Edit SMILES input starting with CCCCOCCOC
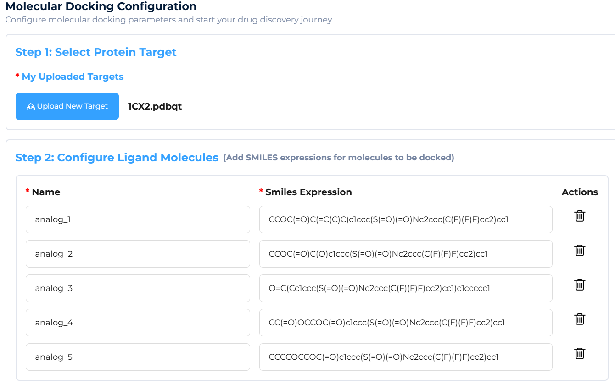615x384 pixels. pos(405,357)
